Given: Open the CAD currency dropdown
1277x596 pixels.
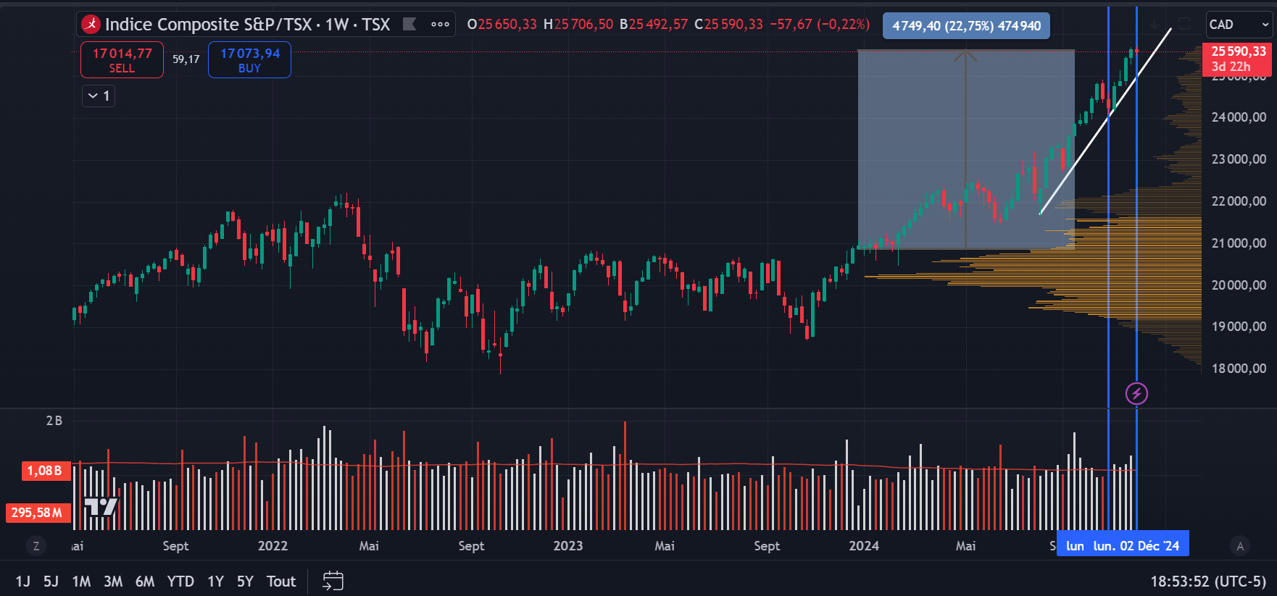Looking at the screenshot, I should point(1239,25).
